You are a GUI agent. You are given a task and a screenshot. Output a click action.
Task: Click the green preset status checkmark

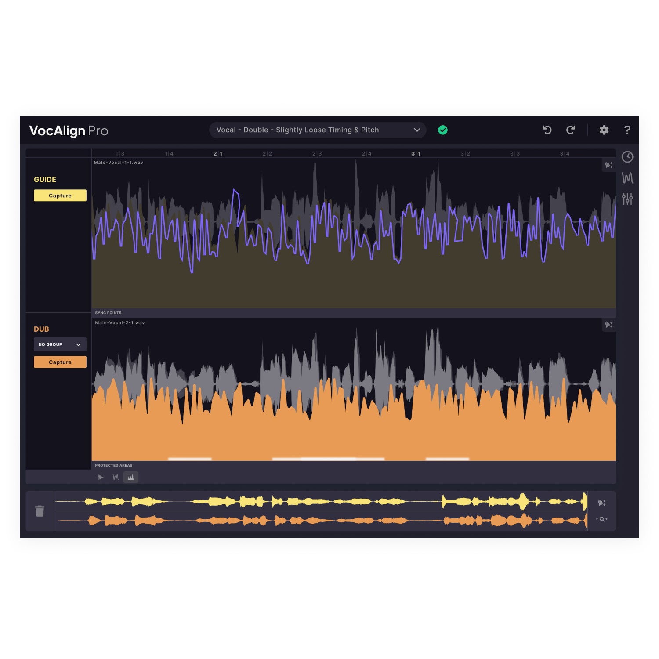click(443, 130)
